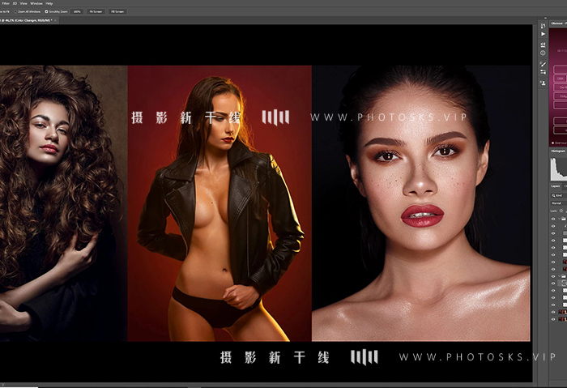Open the Kind layer filter dropdown
The image size is (567, 388).
click(559, 195)
